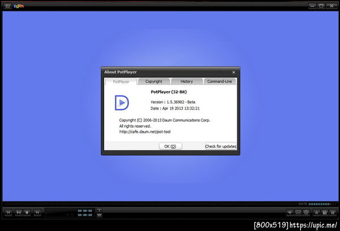
Task: Open the control panel icon in bottom bar
Action: point(325,212)
